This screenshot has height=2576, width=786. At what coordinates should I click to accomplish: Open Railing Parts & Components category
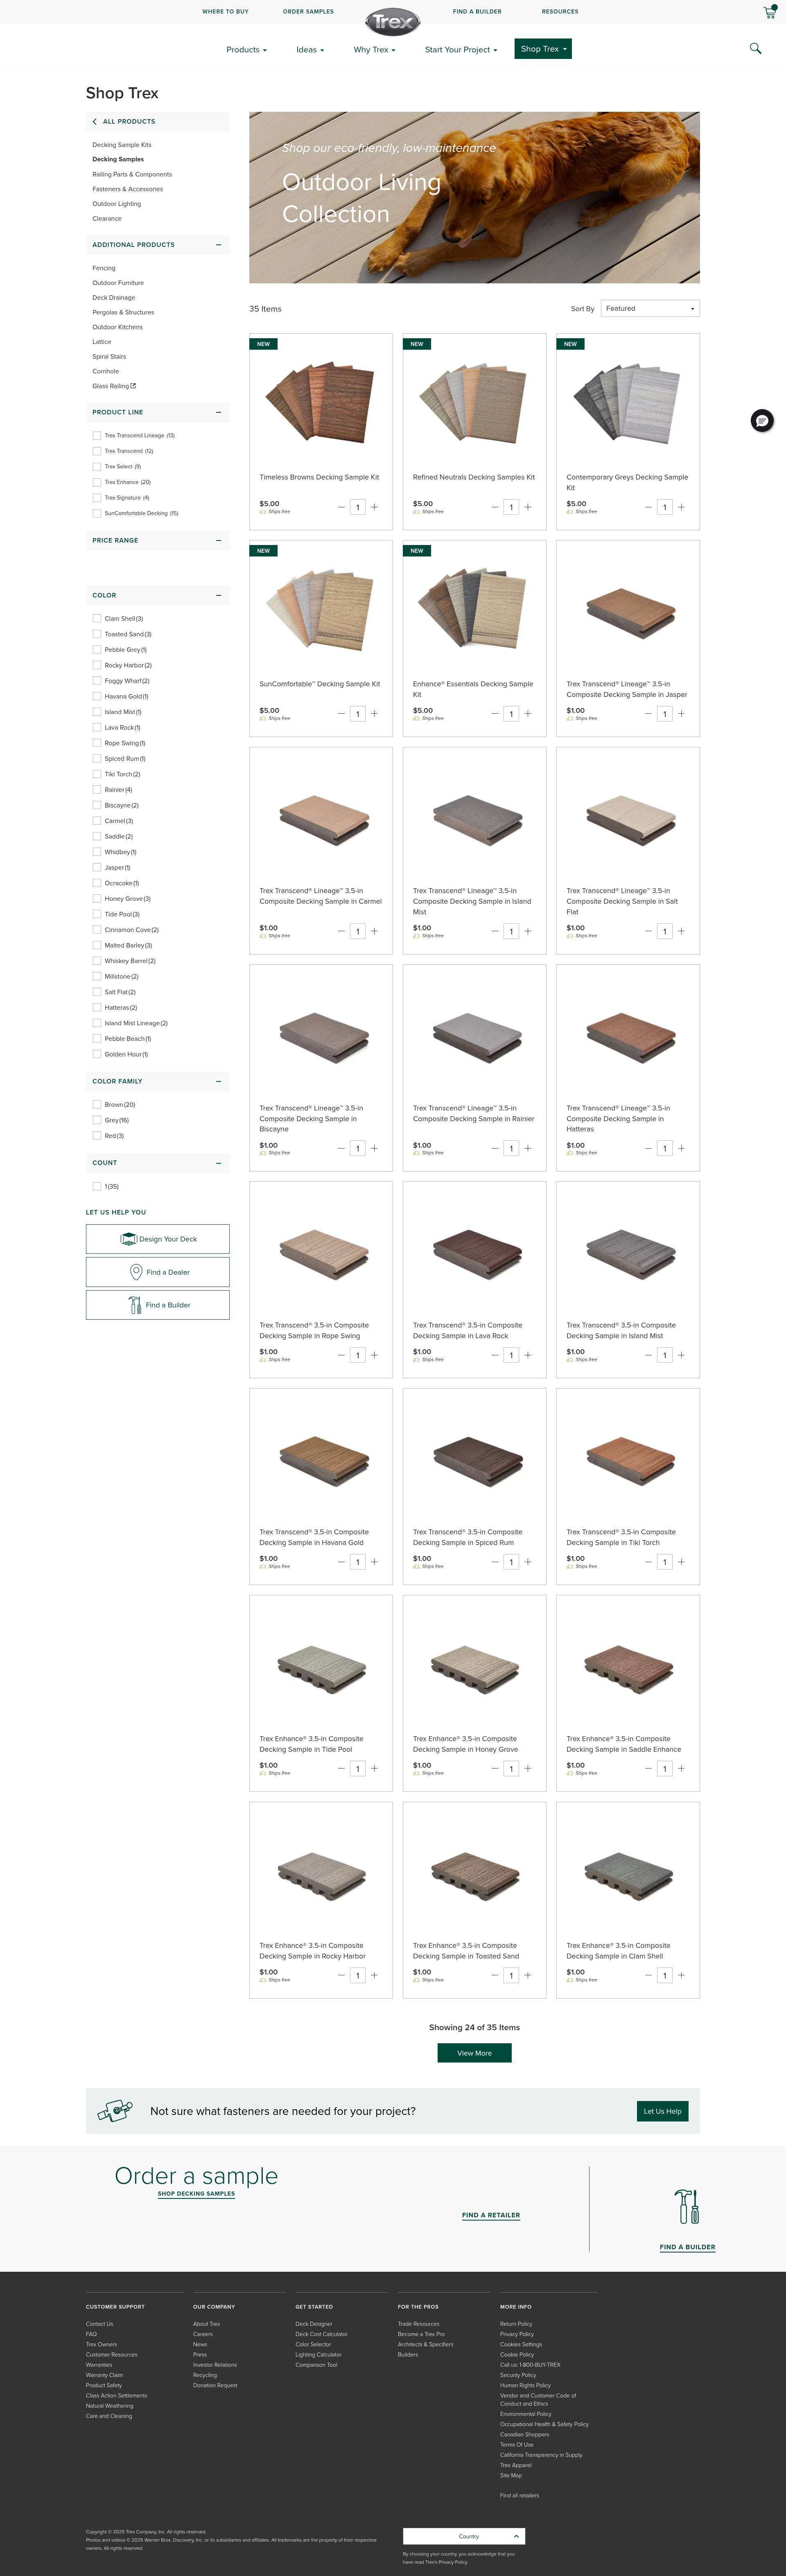click(x=132, y=174)
